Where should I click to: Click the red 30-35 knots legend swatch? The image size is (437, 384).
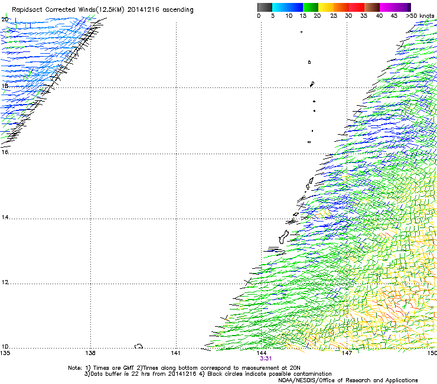click(357, 7)
